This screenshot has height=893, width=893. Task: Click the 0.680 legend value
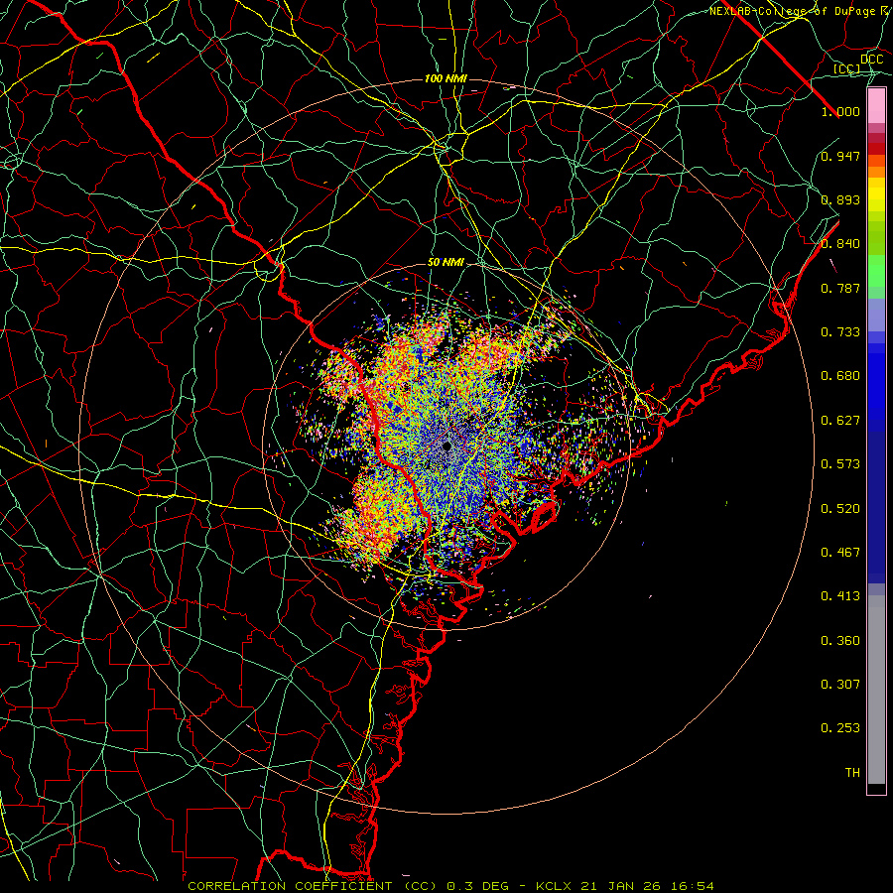tap(840, 376)
